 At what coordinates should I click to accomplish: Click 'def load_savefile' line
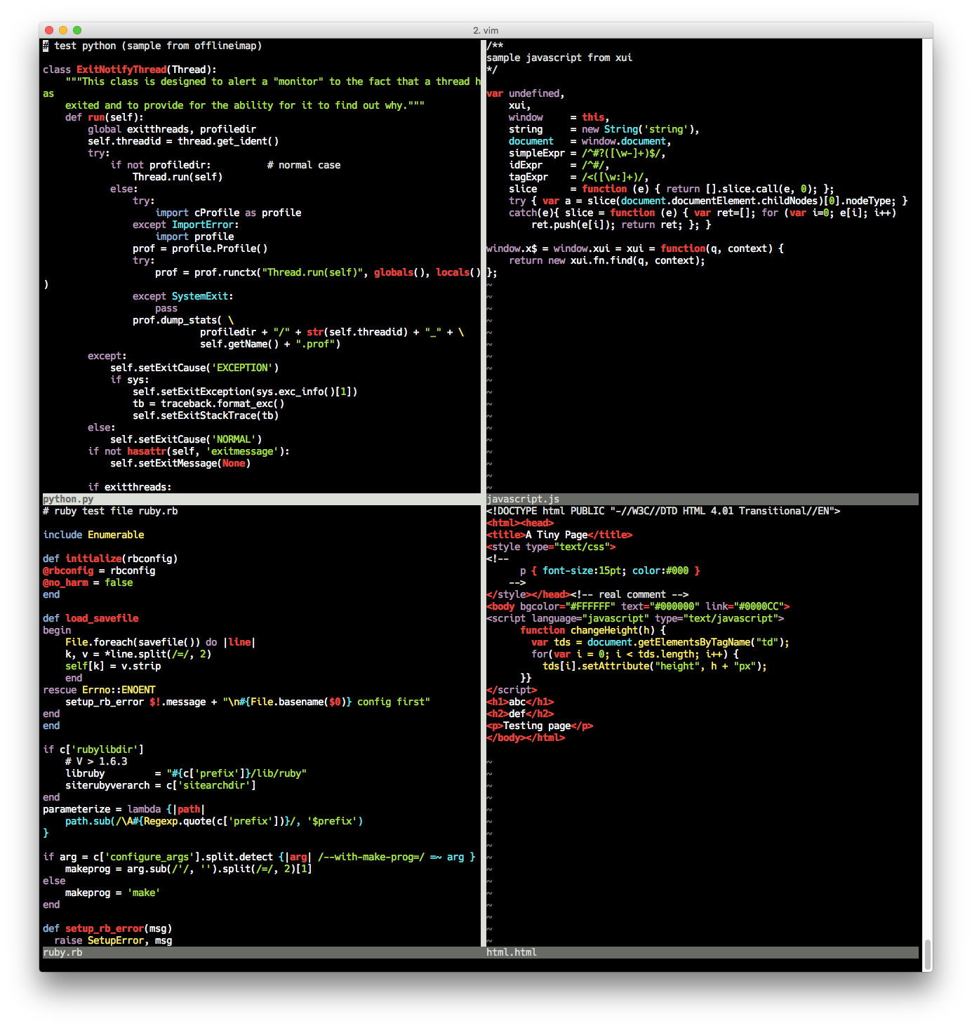(x=91, y=618)
